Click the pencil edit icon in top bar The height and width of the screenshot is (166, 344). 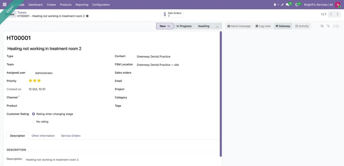click(x=282, y=5)
